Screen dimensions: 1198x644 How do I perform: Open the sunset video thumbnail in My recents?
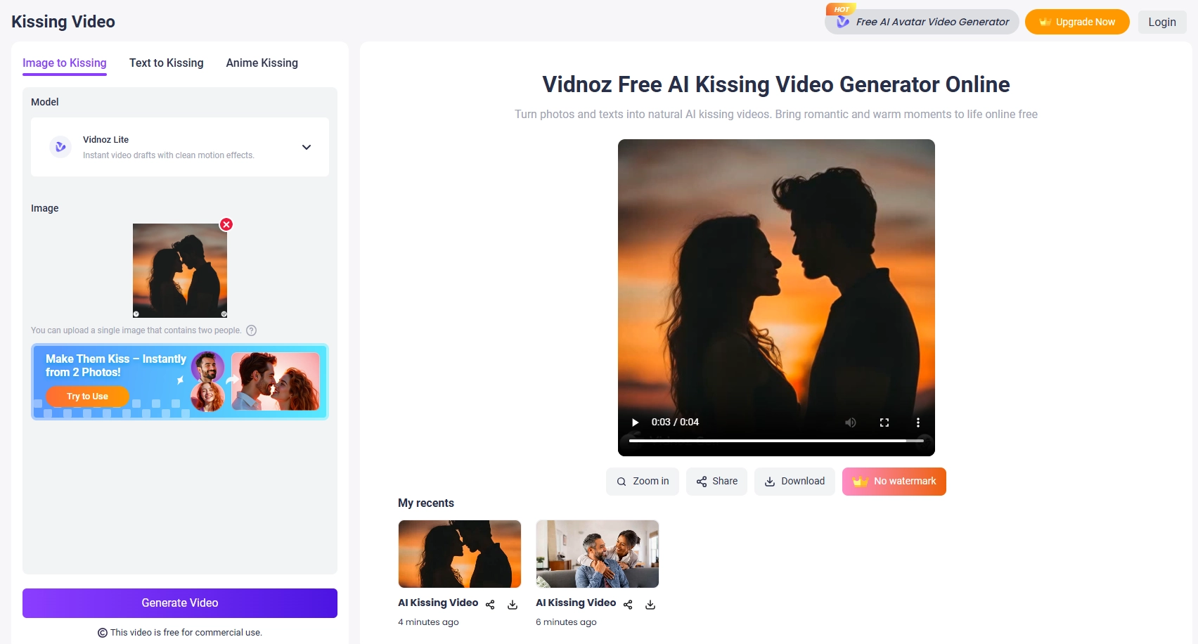tap(459, 553)
